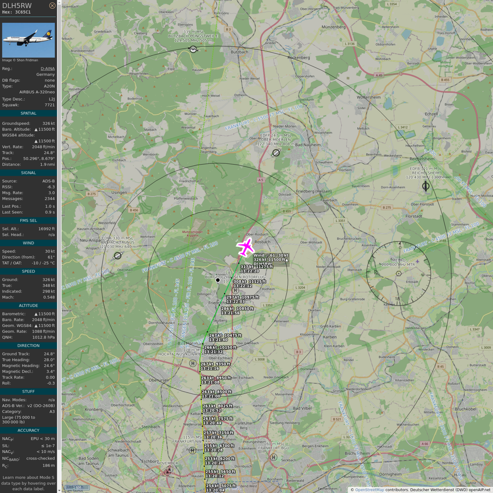Viewport: 493px width, 493px height.
Task: Click the Squawk 7721 value
Action: tap(50, 105)
